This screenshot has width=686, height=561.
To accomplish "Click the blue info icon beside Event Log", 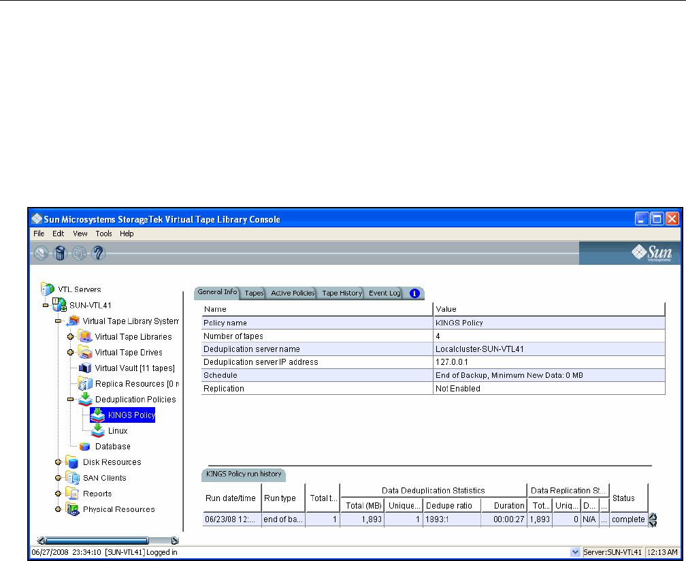I will pos(414,293).
